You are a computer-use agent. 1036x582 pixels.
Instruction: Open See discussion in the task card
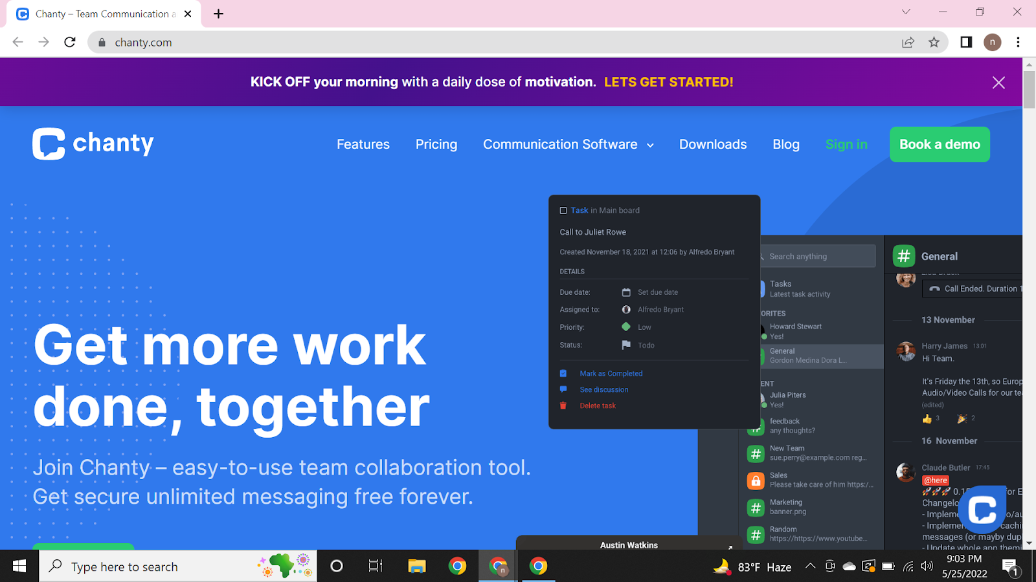coord(603,390)
